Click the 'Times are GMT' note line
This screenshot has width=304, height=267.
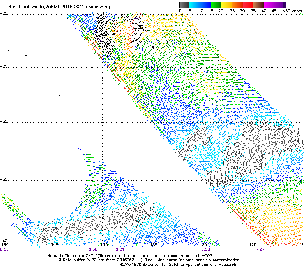click(x=129, y=256)
